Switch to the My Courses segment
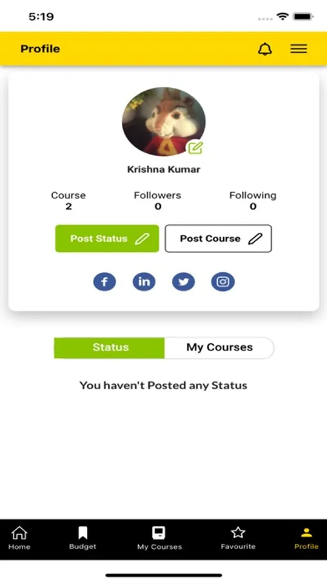 (219, 348)
